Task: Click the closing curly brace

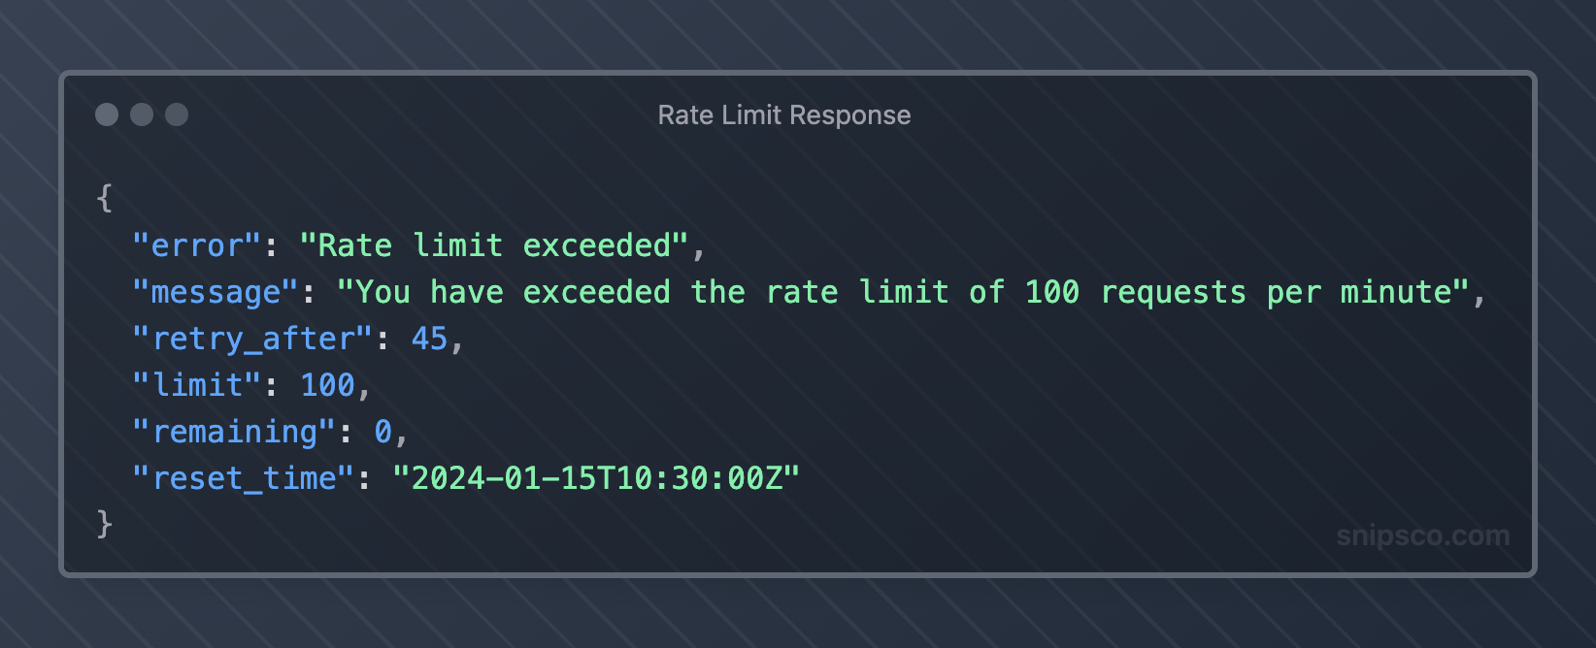Action: pyautogui.click(x=105, y=524)
